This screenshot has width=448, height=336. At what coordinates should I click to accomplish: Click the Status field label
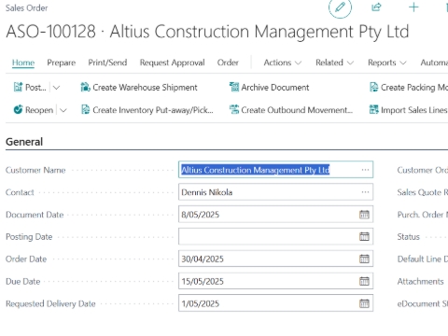408,237
